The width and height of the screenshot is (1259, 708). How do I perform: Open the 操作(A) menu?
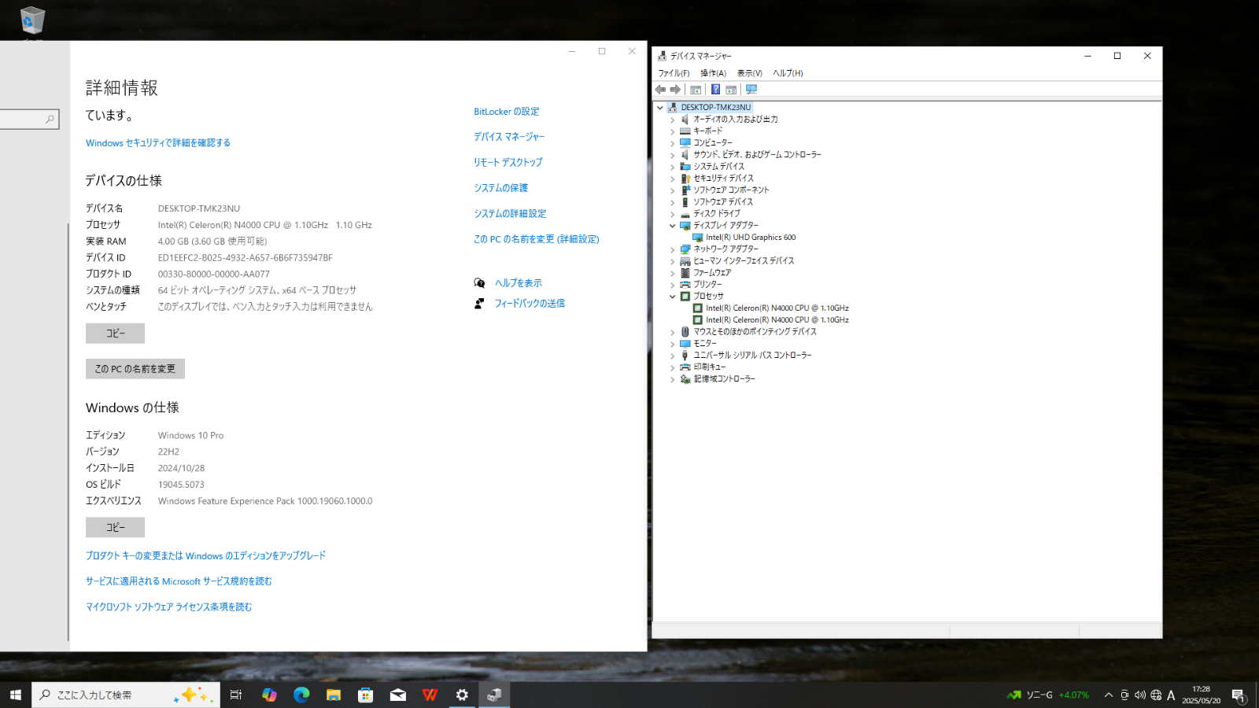[x=713, y=73]
